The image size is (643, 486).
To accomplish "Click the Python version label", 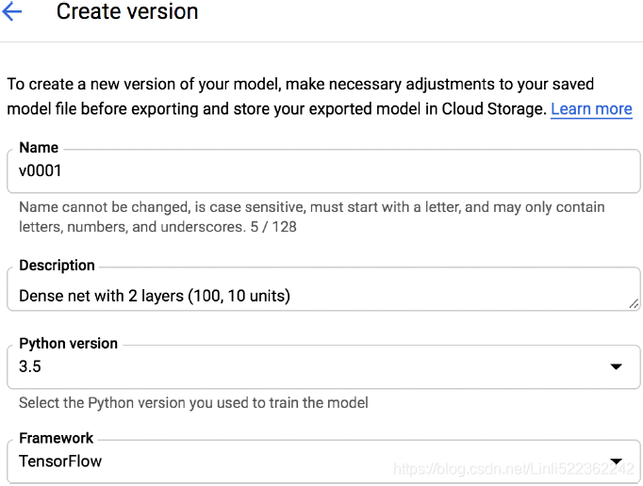I will 69,344.
